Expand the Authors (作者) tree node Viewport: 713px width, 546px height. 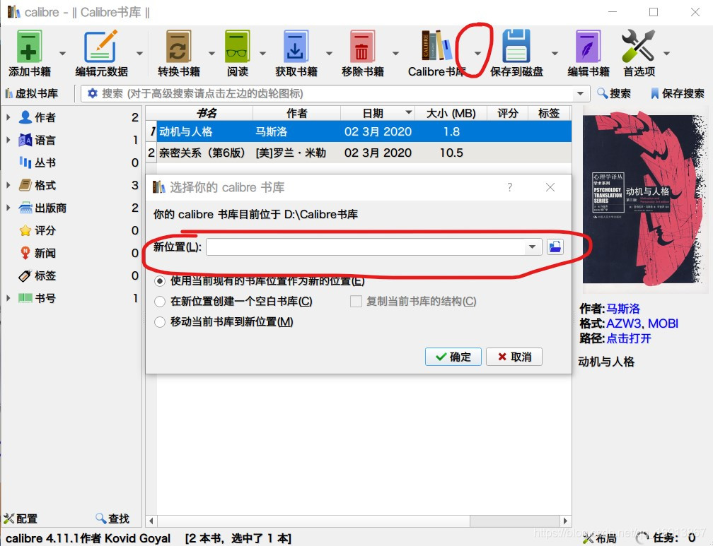point(8,117)
